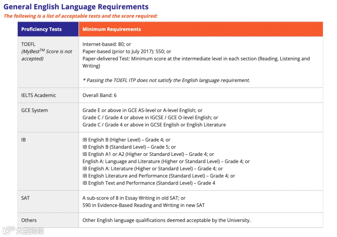337x237 pixels.
Task: Click the TOEFL ITP footnote in italics
Action: [166, 80]
